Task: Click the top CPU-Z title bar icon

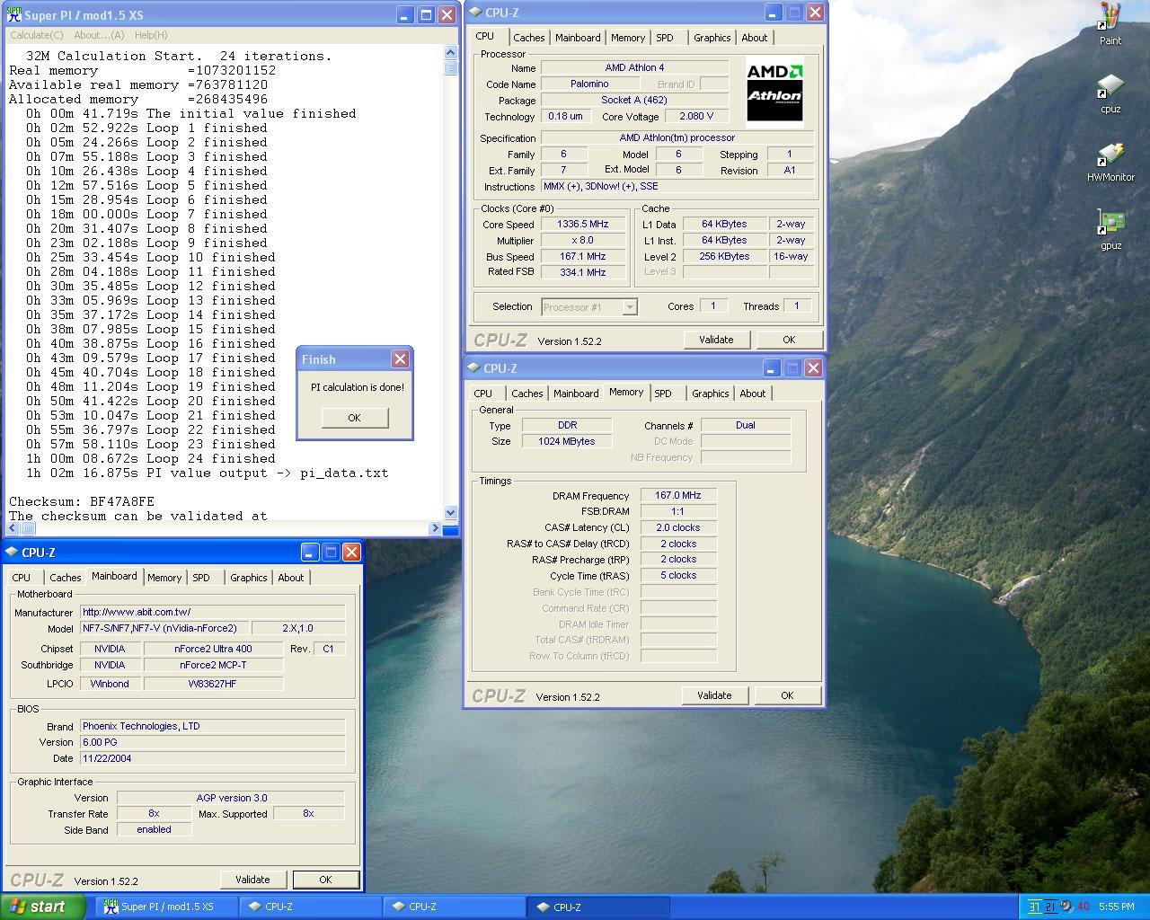Action: tap(474, 13)
